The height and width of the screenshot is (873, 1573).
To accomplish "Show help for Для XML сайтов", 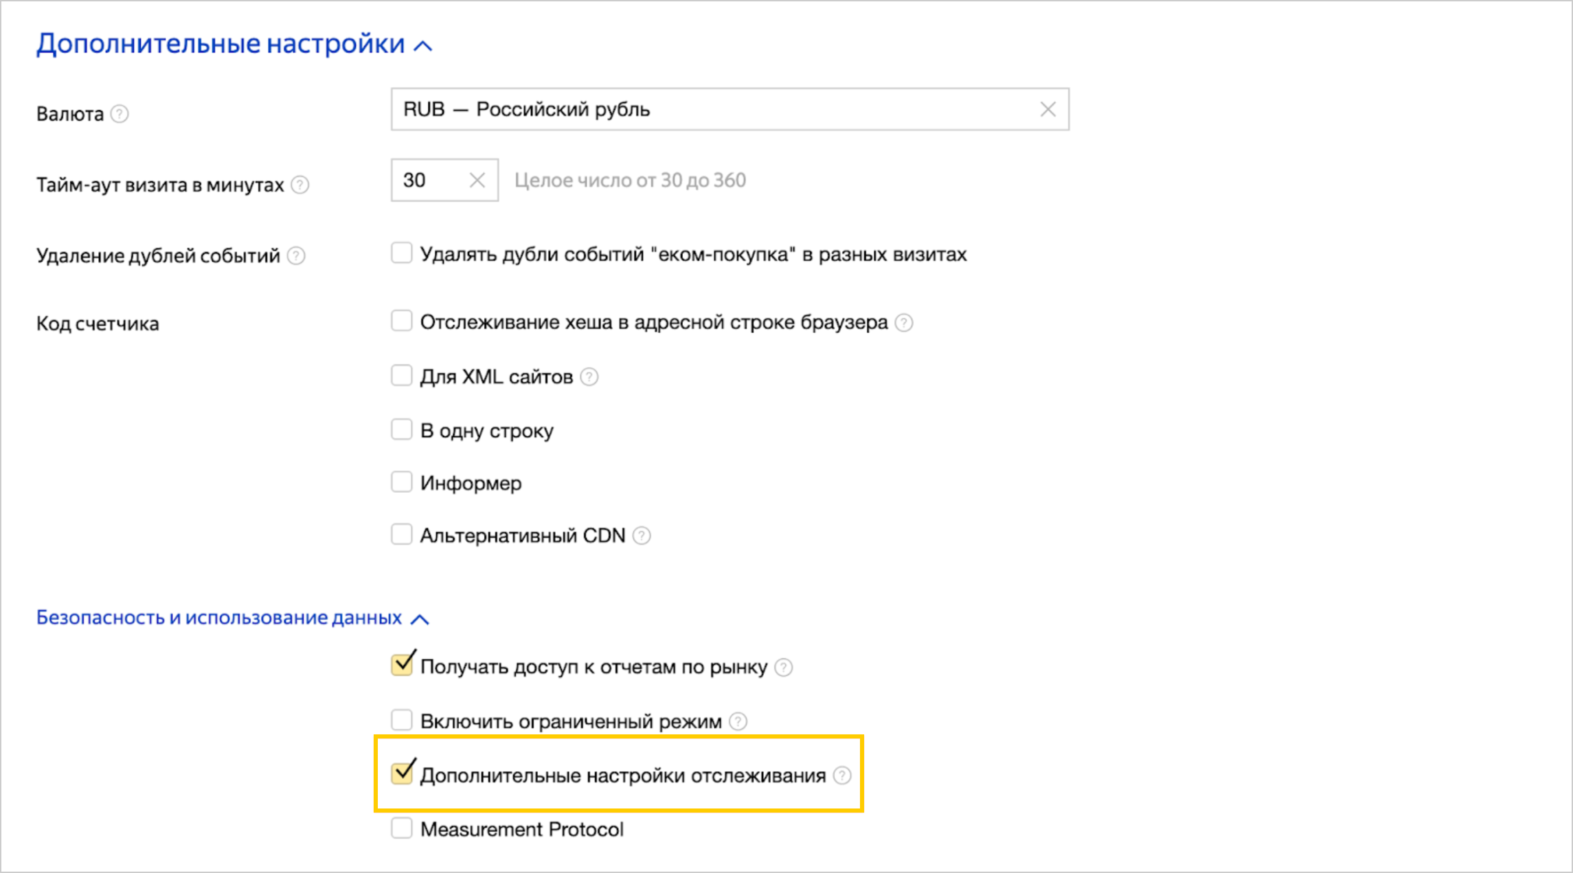I will 589,377.
